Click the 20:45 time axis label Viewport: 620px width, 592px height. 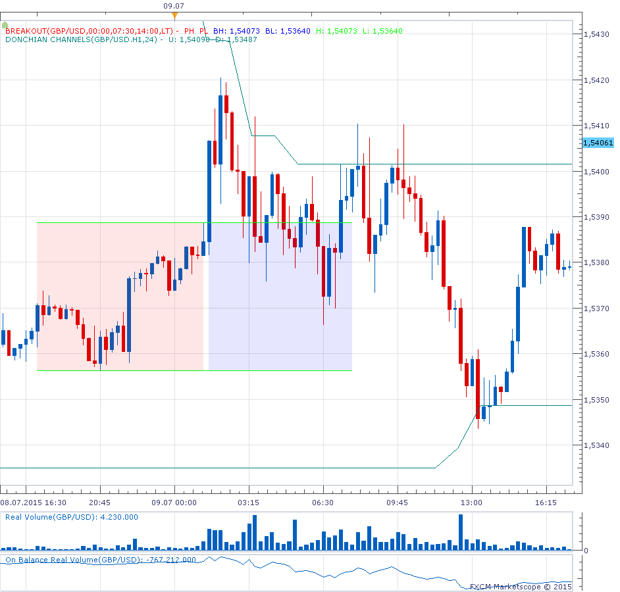[x=99, y=503]
